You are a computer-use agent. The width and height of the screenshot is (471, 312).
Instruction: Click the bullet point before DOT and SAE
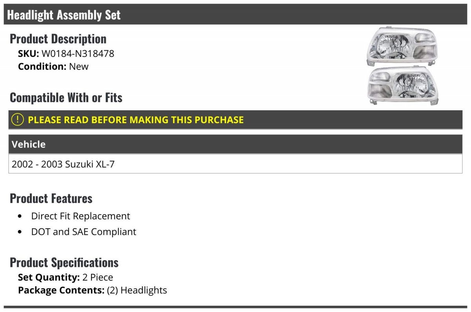(x=20, y=232)
